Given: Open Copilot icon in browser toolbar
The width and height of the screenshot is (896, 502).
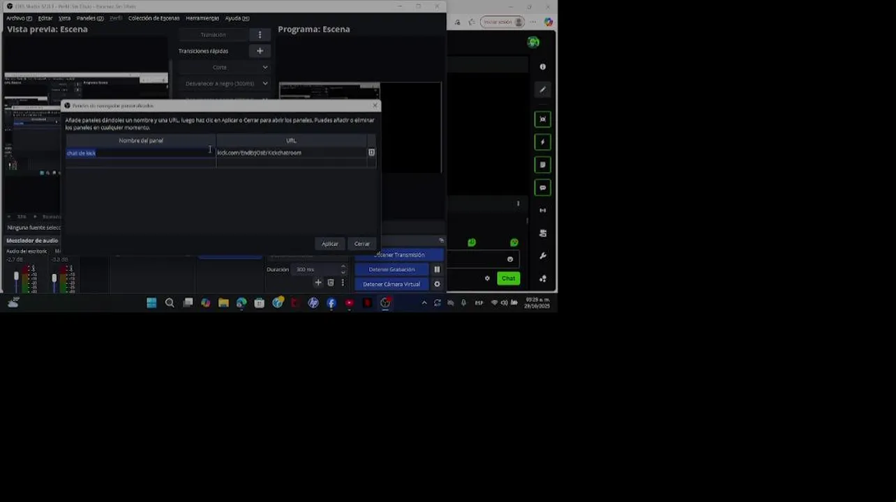Looking at the screenshot, I should [x=548, y=22].
